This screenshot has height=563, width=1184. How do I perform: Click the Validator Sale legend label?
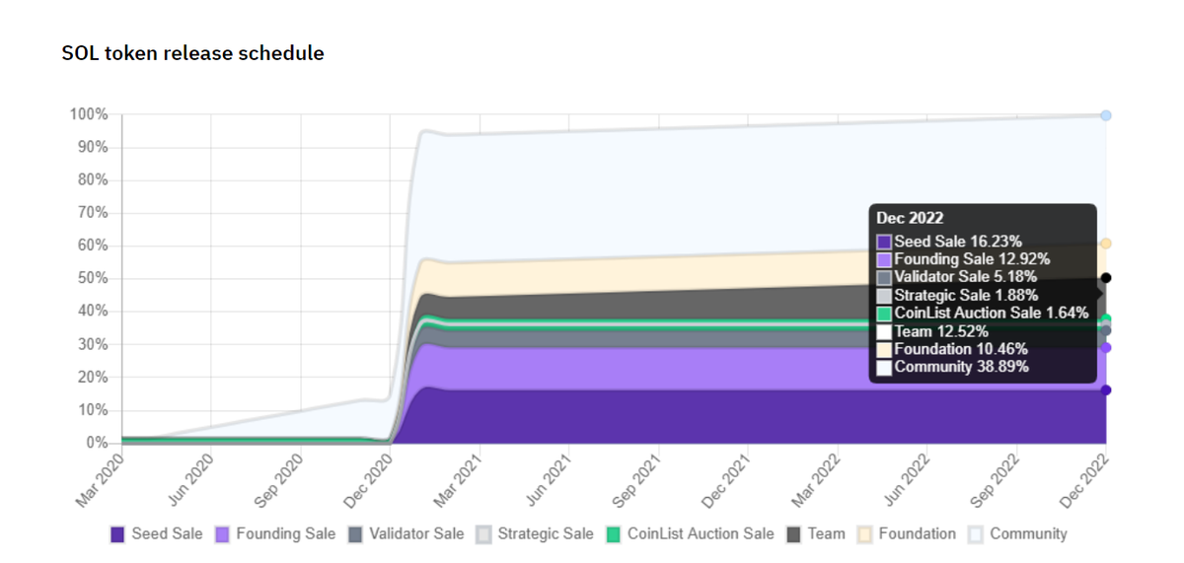click(416, 533)
